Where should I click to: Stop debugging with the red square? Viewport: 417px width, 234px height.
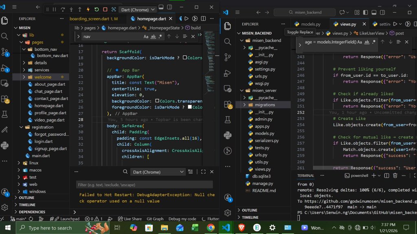click(105, 10)
